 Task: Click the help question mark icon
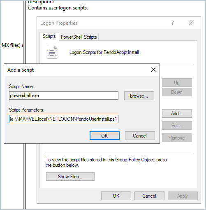coord(173,23)
